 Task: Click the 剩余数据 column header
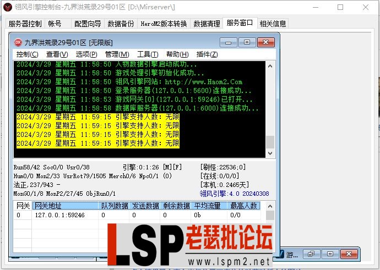point(176,206)
